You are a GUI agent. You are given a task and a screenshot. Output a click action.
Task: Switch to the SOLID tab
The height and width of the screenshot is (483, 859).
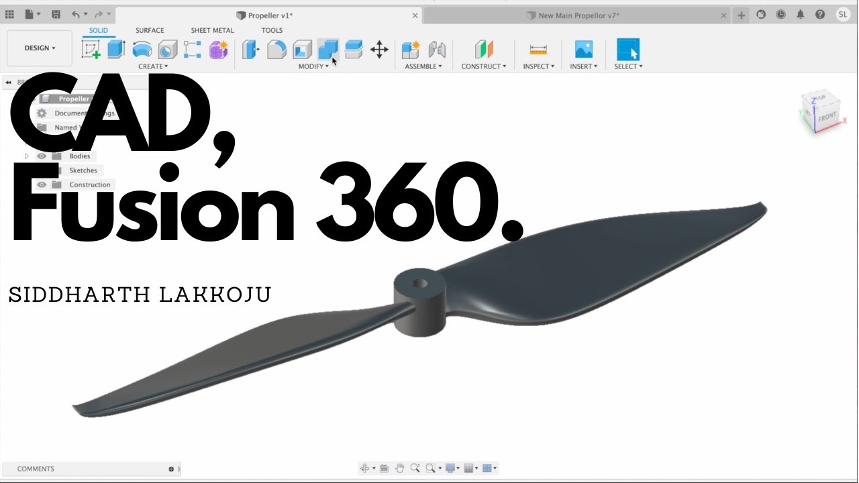pos(98,30)
